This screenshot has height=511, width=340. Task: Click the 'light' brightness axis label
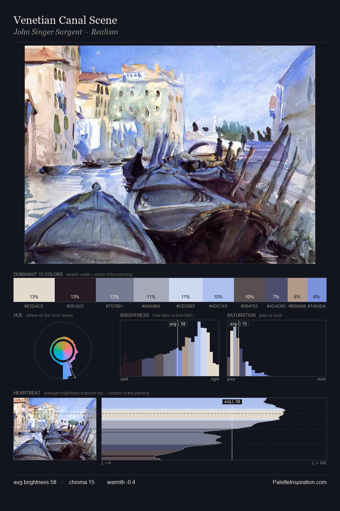(x=215, y=379)
